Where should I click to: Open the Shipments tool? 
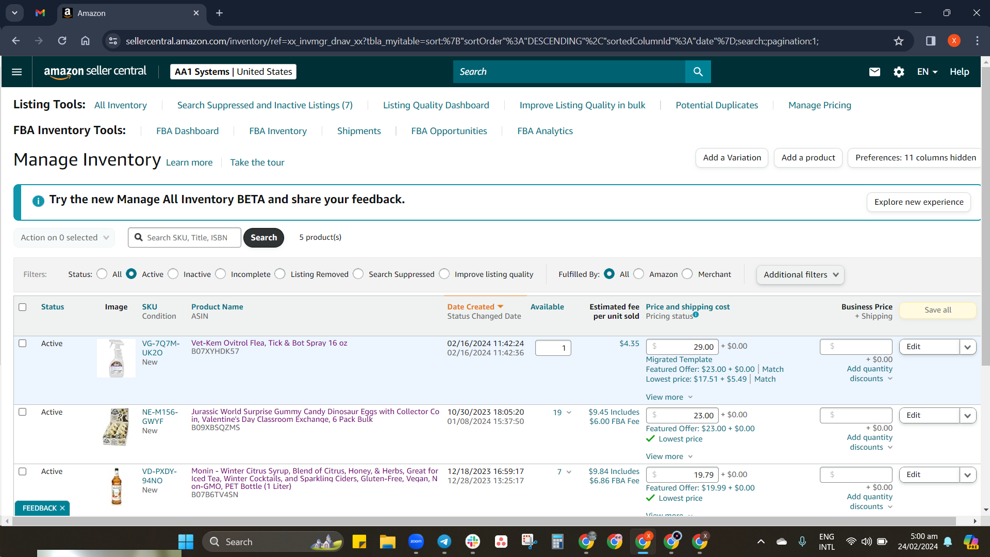pos(359,131)
